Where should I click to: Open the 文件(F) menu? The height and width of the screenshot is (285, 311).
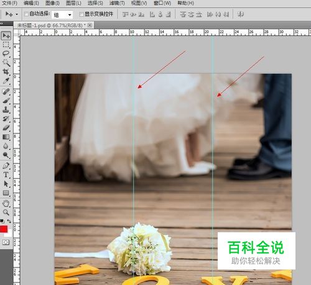click(9, 3)
